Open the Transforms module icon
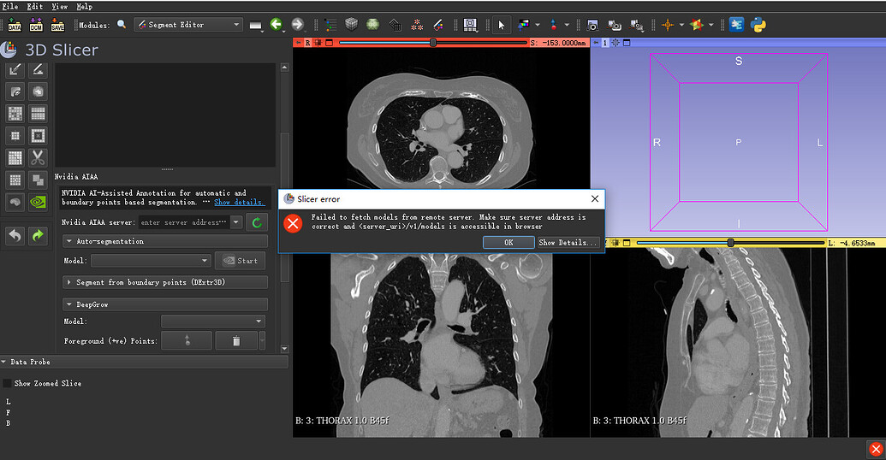The image size is (886, 460). [x=395, y=24]
